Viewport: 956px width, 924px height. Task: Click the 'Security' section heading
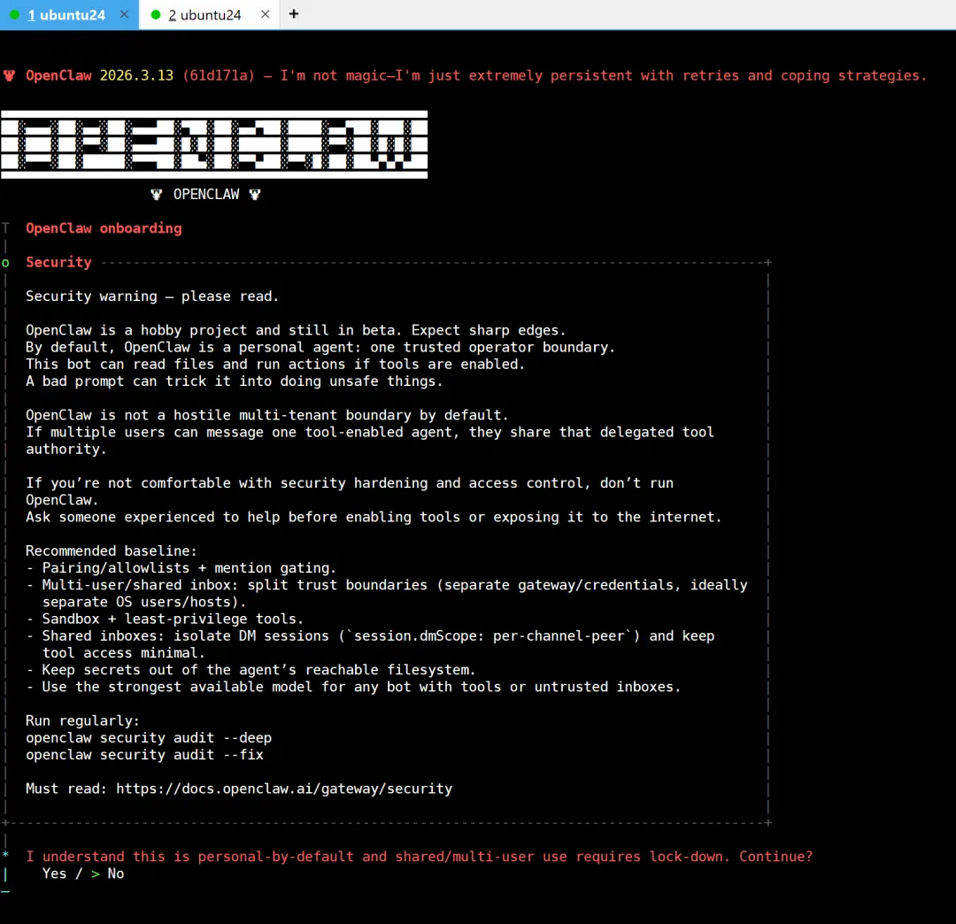(58, 262)
